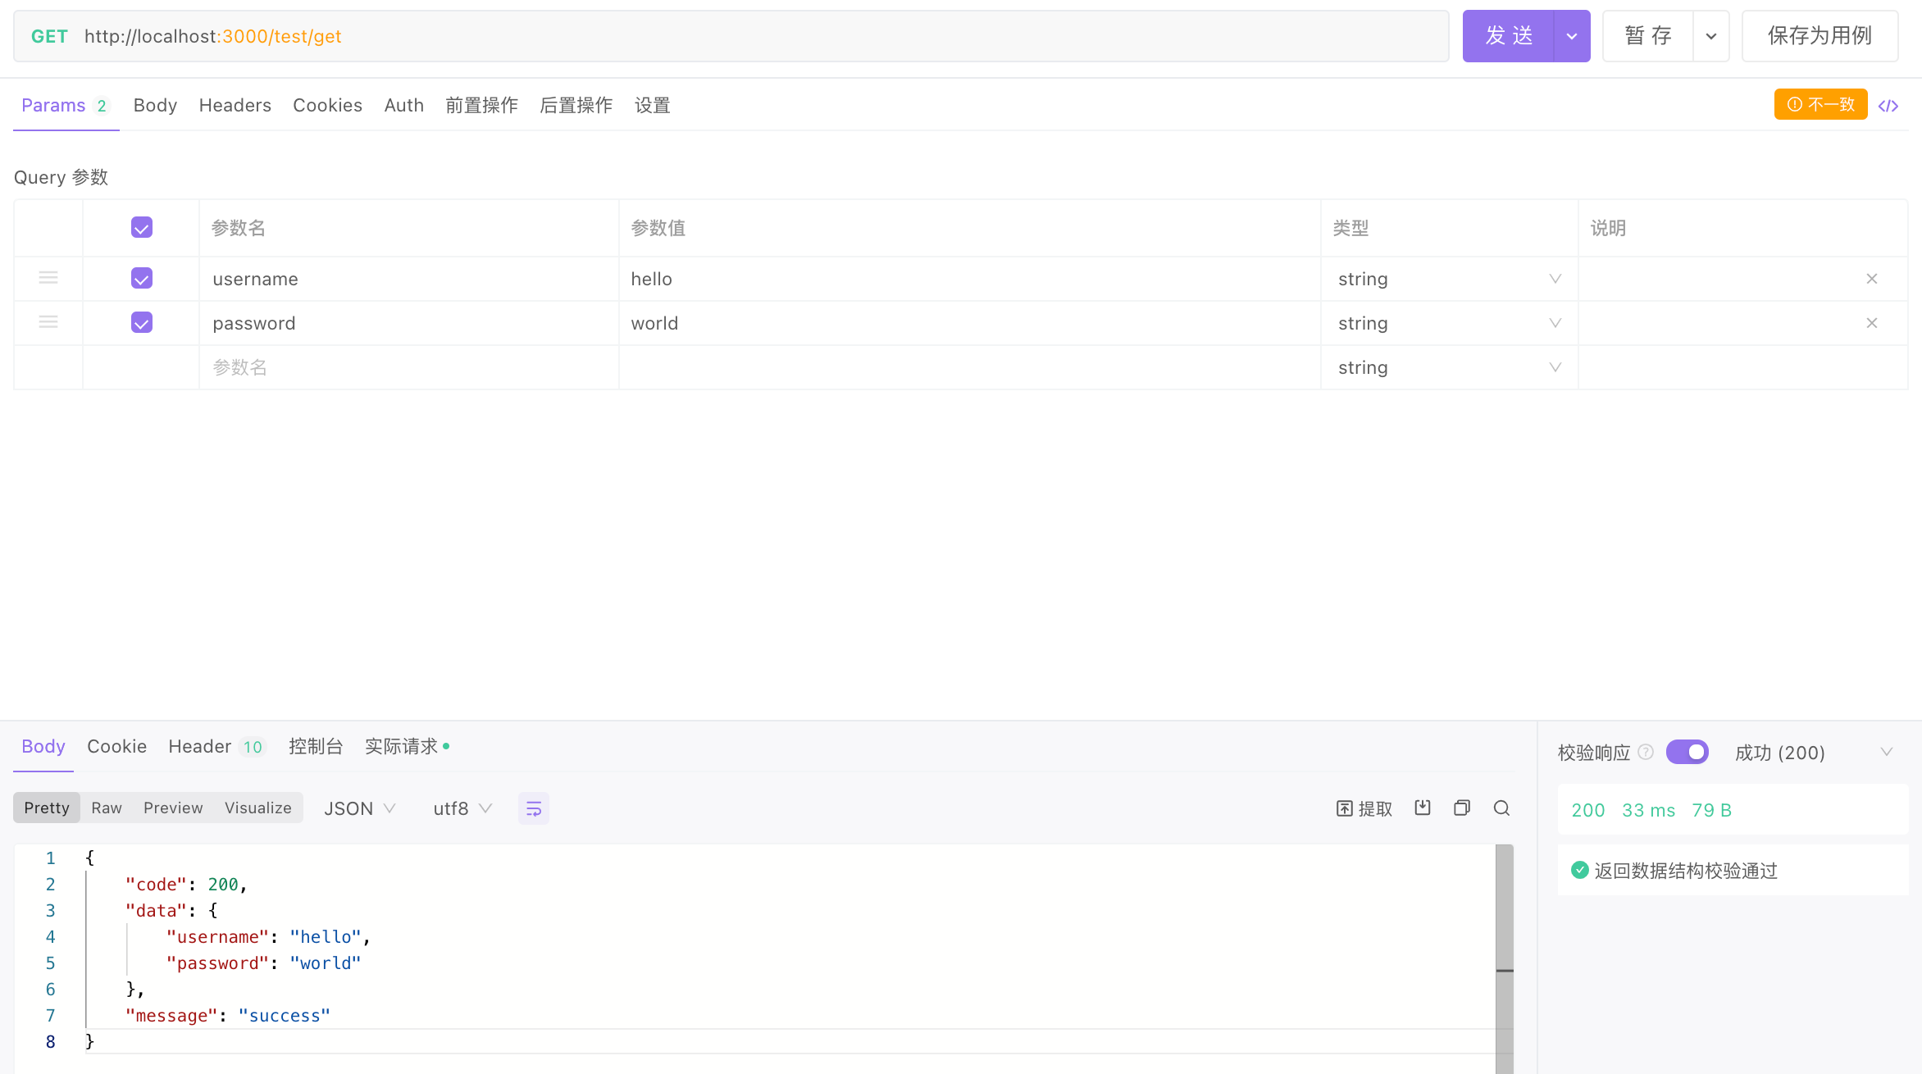Switch to Params tab
The height and width of the screenshot is (1074, 1922).
[65, 105]
